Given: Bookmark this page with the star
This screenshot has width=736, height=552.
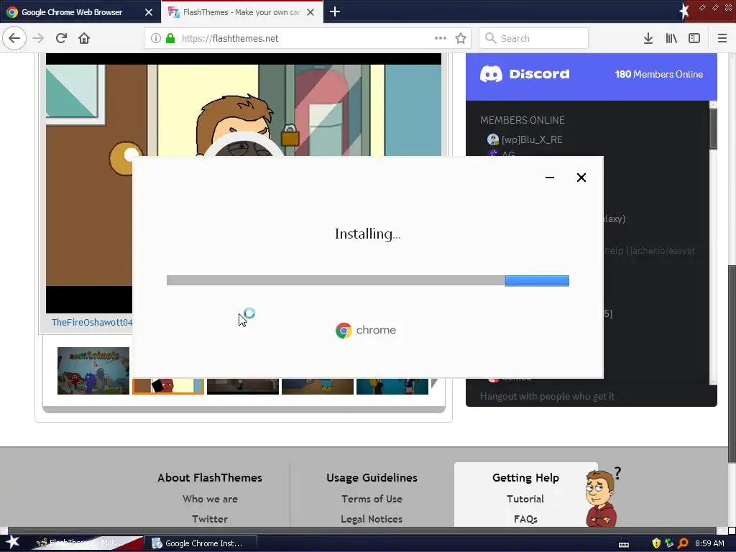Looking at the screenshot, I should click(x=461, y=38).
